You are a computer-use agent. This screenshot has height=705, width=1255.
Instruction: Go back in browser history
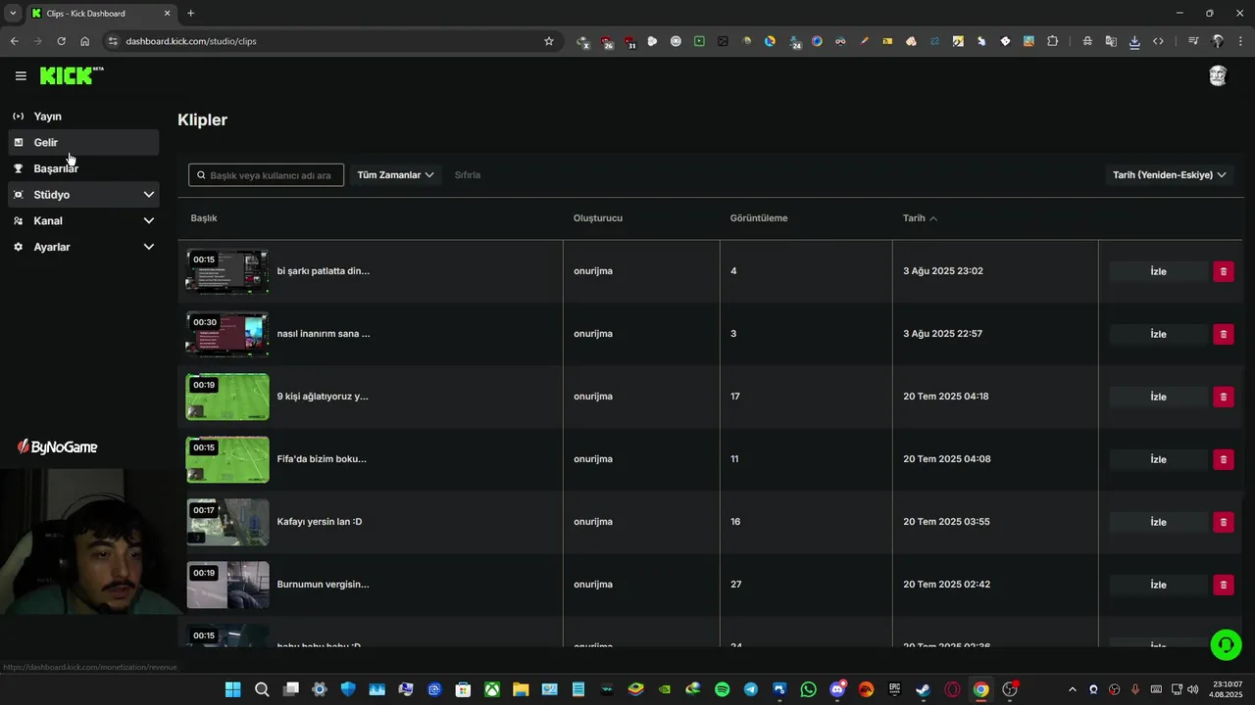pyautogui.click(x=14, y=41)
